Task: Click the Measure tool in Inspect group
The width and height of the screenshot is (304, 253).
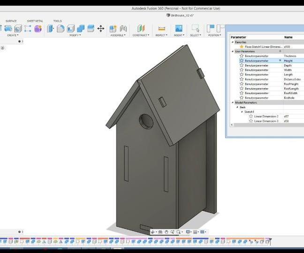Action: click(161, 29)
